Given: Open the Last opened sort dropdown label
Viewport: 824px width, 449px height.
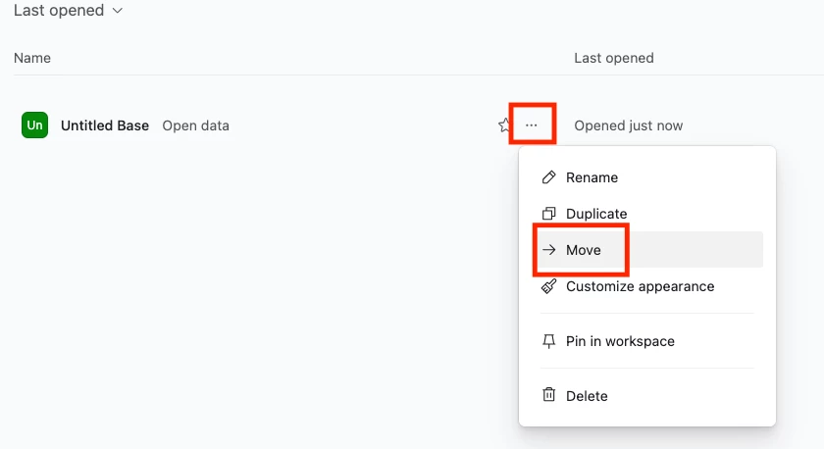Looking at the screenshot, I should pos(59,10).
